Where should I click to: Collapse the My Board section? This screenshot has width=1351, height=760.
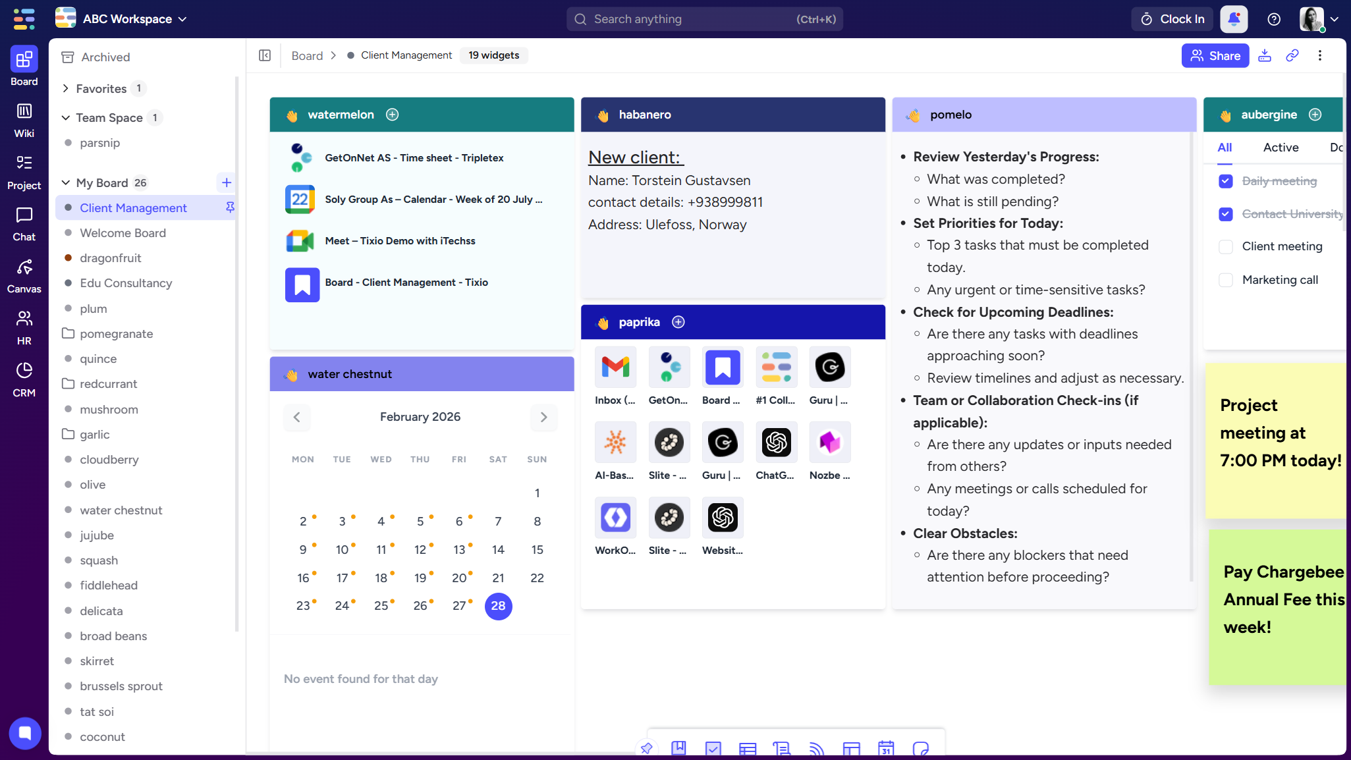point(65,182)
